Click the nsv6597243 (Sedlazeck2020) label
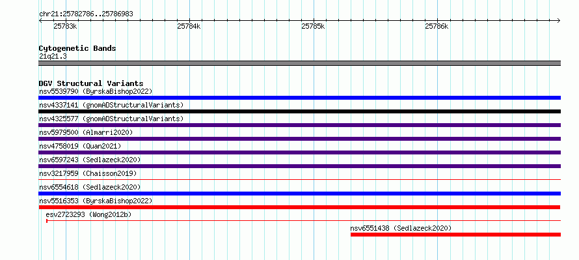The width and height of the screenshot is (579, 260). tap(90, 160)
